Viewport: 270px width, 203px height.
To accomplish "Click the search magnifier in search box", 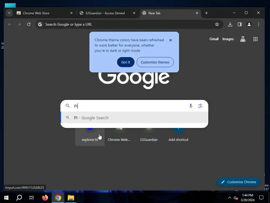I will tap(68, 106).
